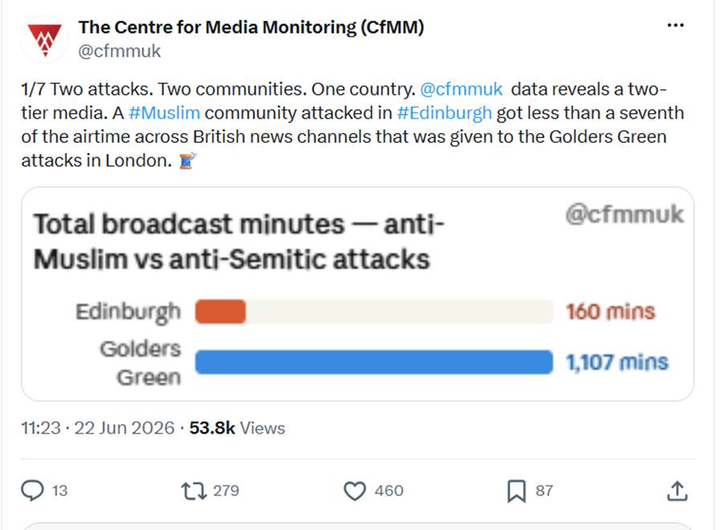Click the 11:23 · 22 Jun 2026 timestamp
The width and height of the screenshot is (724, 530).
pyautogui.click(x=98, y=428)
